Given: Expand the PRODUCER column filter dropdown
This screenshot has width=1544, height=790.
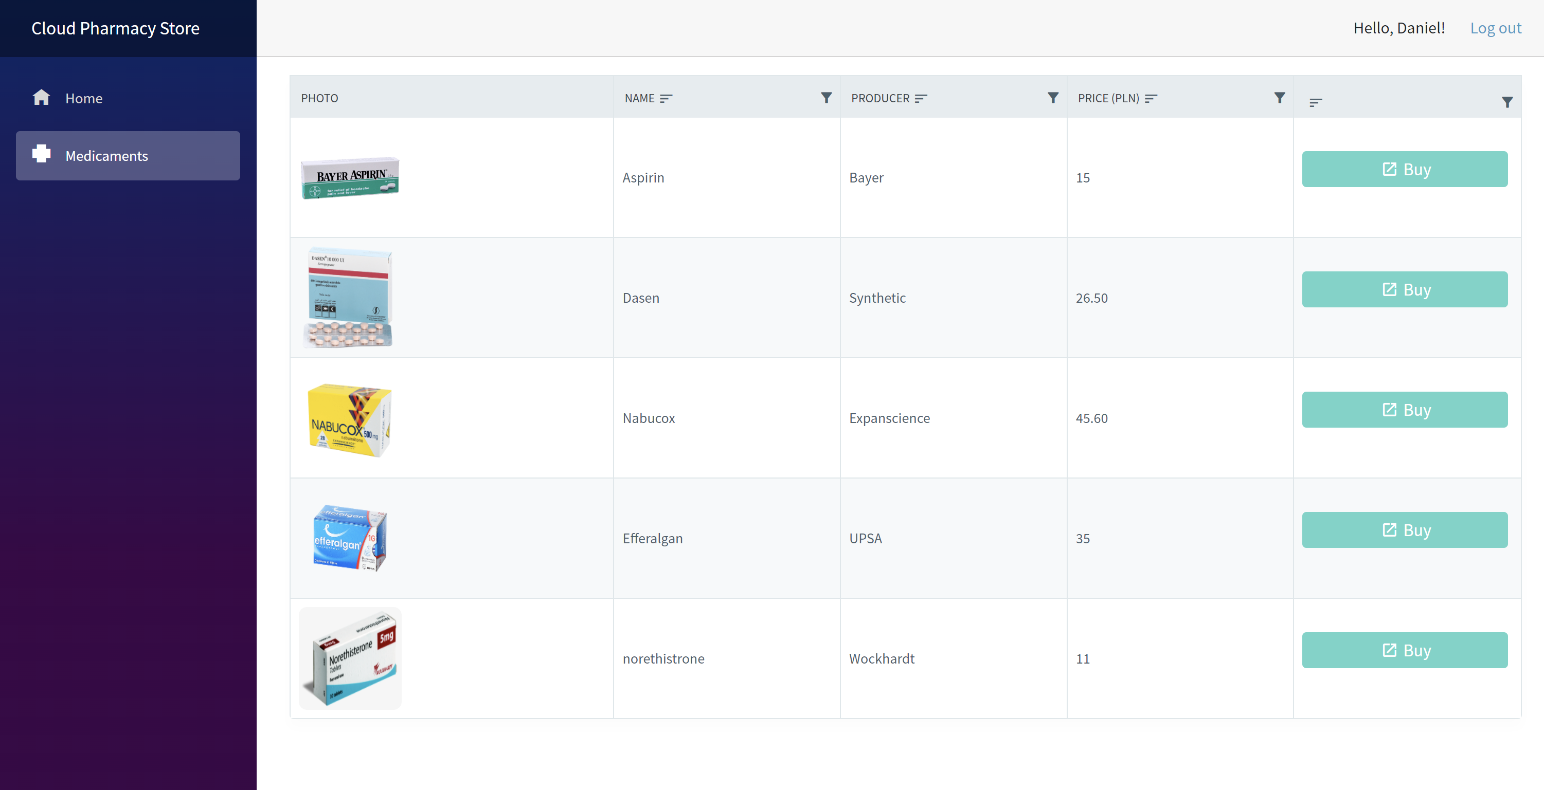Looking at the screenshot, I should 1052,98.
